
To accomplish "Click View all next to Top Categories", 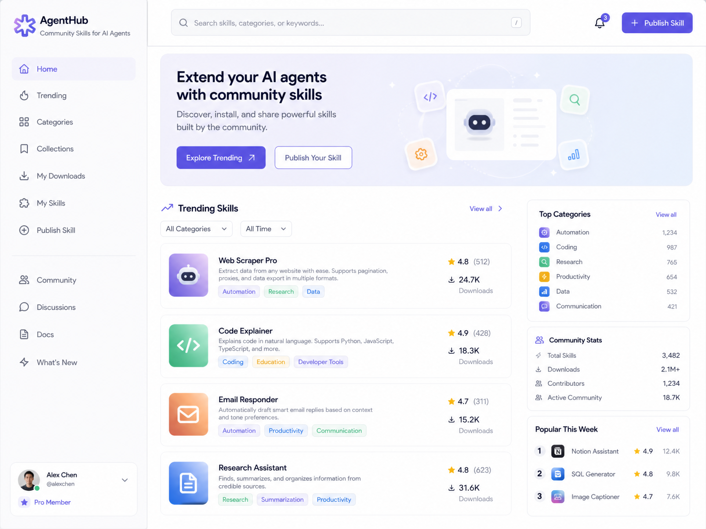I will tap(666, 215).
